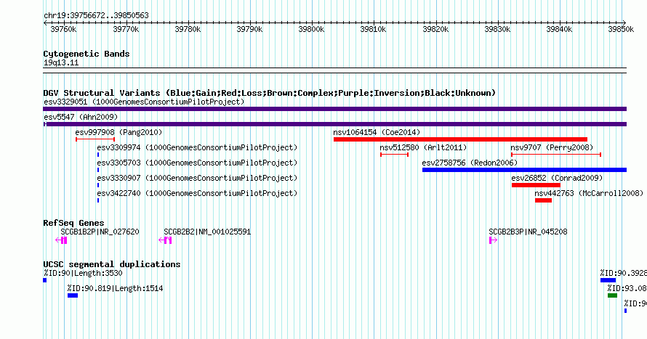
Task: Select the nsv9707 (Perry2008) loss span
Action: coord(556,155)
